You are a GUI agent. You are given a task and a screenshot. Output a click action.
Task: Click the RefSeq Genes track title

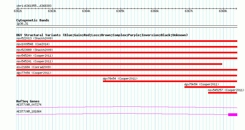pyautogui.click(x=28, y=101)
